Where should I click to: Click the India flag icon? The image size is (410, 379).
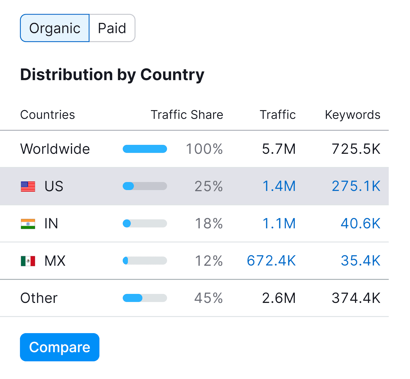[x=28, y=223]
